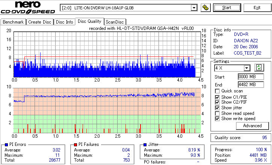
Task: Click the Speed value 3.96 X
Action: [261, 160]
